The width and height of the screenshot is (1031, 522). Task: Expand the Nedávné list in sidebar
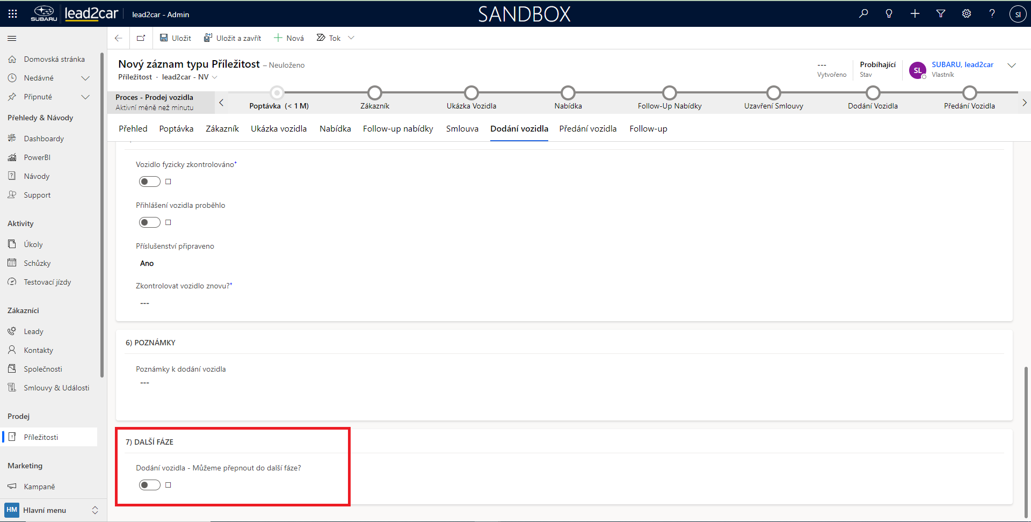click(x=85, y=78)
